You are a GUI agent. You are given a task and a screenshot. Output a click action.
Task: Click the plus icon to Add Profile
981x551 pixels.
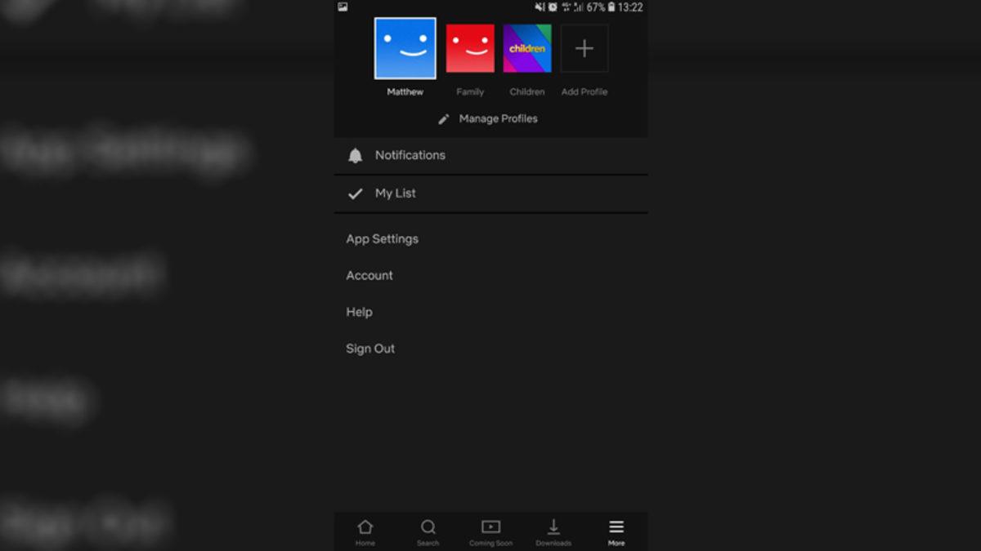(584, 48)
